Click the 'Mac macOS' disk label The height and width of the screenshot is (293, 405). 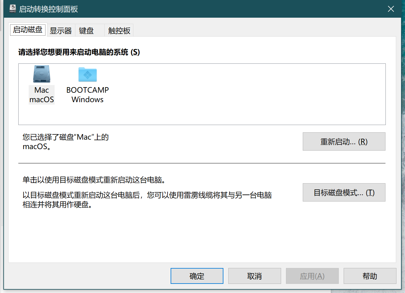(42, 95)
